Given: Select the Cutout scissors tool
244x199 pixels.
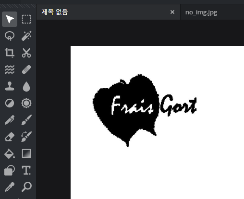Looking at the screenshot, I should tap(26, 53).
